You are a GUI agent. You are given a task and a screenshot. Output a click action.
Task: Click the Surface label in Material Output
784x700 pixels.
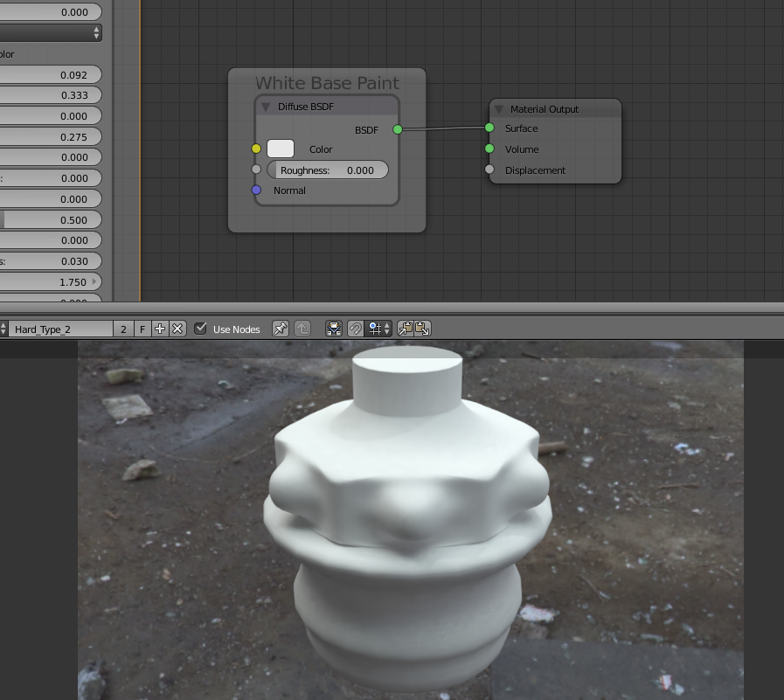pos(521,128)
